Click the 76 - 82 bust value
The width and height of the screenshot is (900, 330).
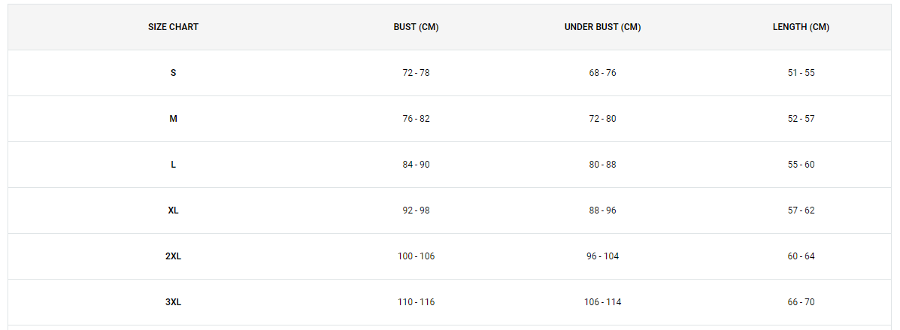pyautogui.click(x=416, y=119)
